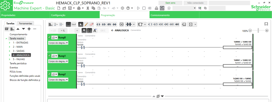Toggle the Rung1 checkbox

click(49, 56)
